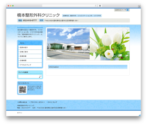Open 診療ご案内 menu item
This screenshot has width=147, height=125.
click(30, 52)
